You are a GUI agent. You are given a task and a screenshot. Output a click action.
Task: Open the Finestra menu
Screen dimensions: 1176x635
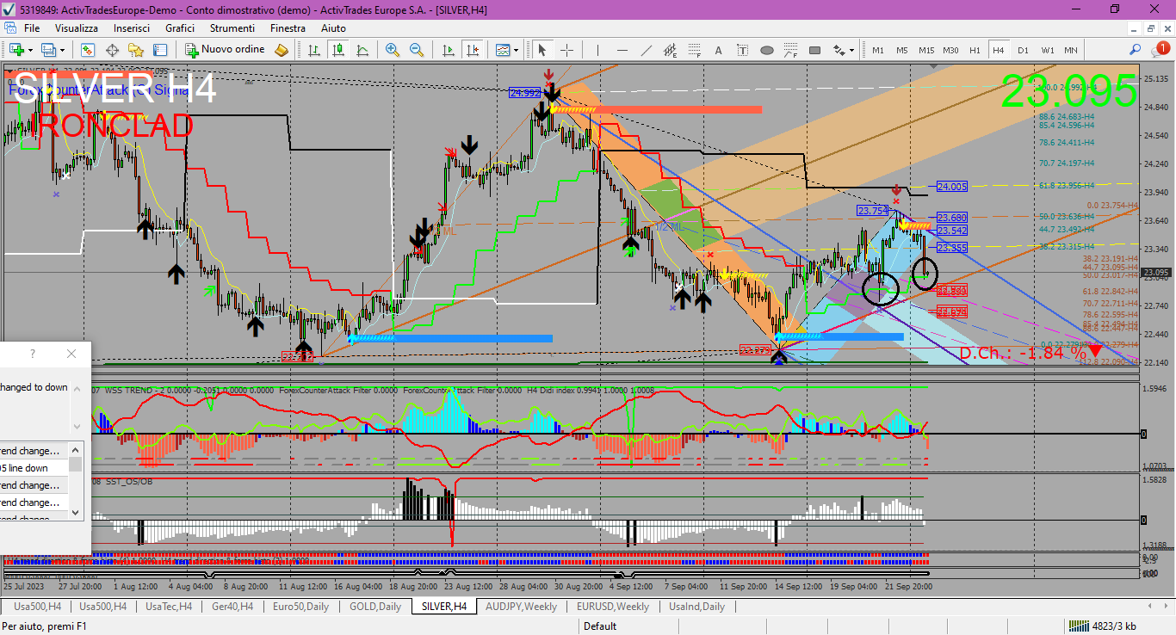(288, 28)
